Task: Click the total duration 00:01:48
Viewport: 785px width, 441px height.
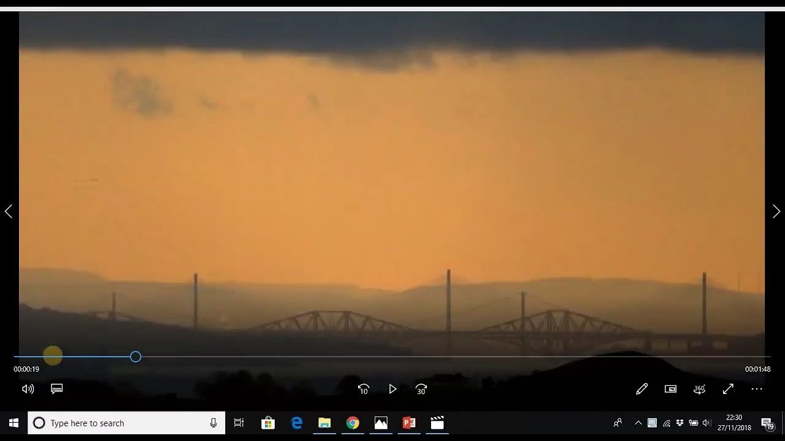Action: [758, 369]
